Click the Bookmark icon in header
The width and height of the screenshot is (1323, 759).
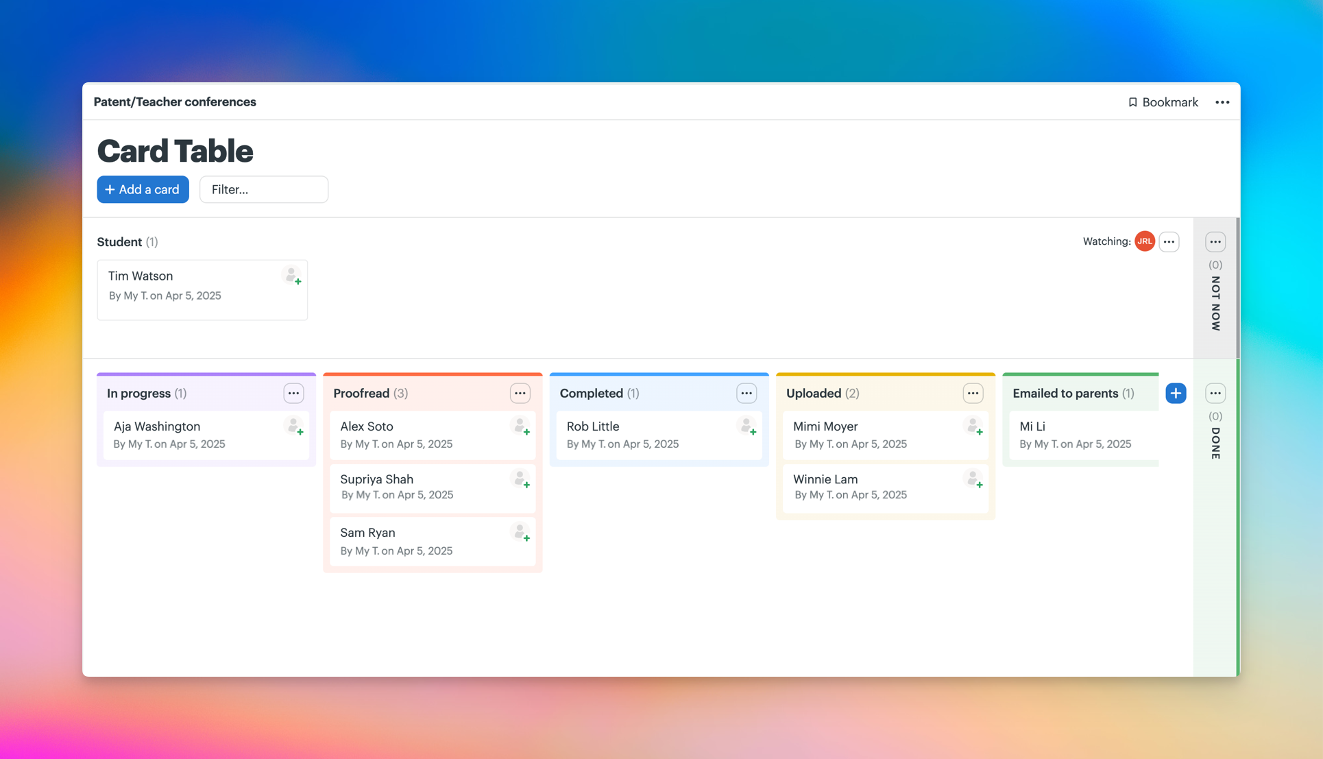1132,102
